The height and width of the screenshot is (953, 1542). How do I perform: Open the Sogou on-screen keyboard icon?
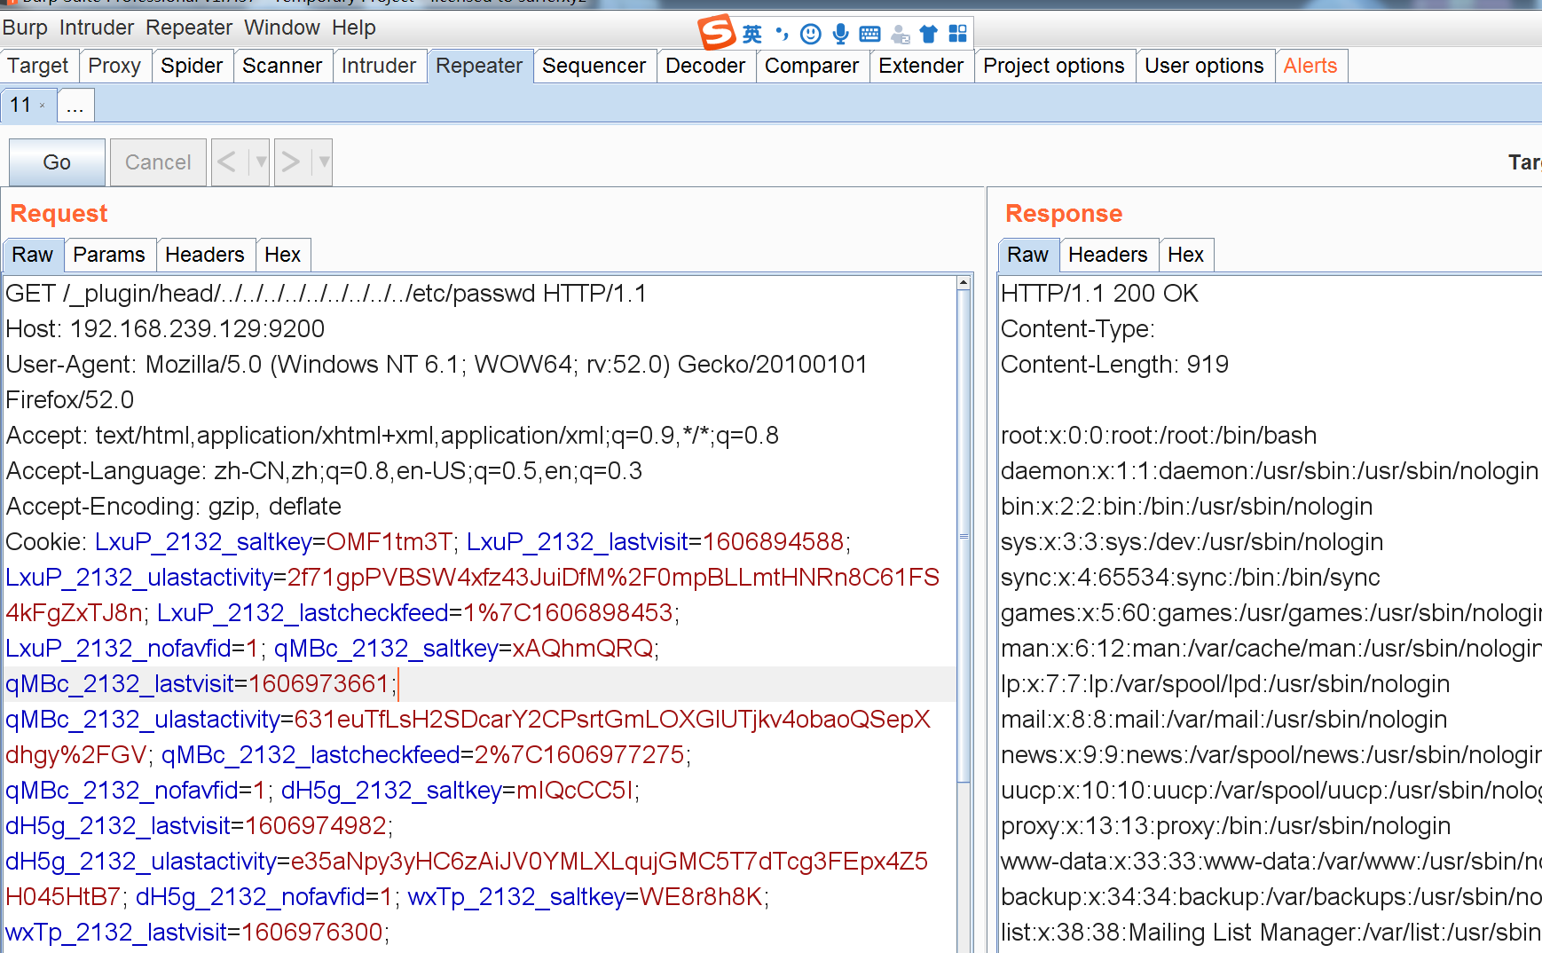tap(869, 33)
